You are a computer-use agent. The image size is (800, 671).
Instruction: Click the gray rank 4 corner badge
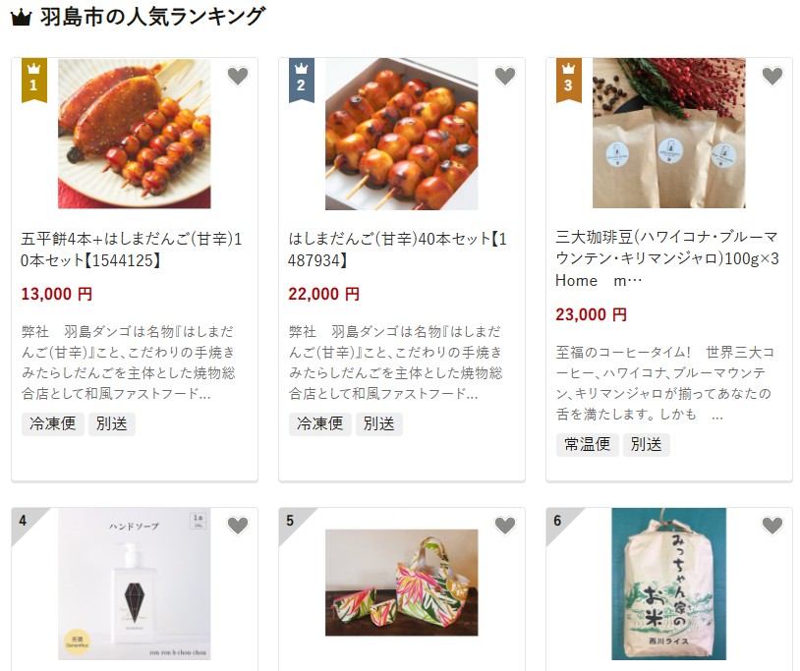pyautogui.click(x=27, y=523)
